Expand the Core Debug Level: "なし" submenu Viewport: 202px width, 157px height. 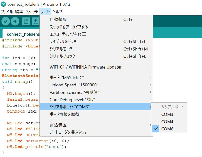(x=96, y=100)
